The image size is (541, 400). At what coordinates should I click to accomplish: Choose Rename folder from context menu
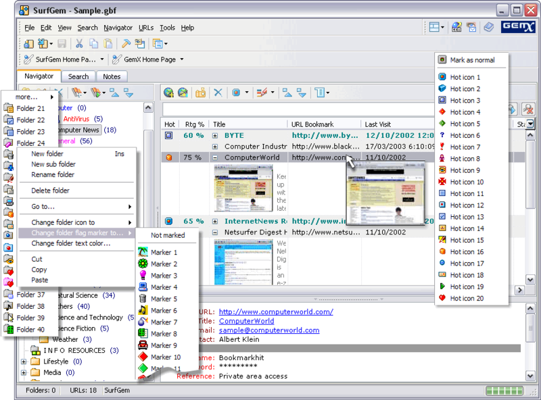click(x=53, y=174)
